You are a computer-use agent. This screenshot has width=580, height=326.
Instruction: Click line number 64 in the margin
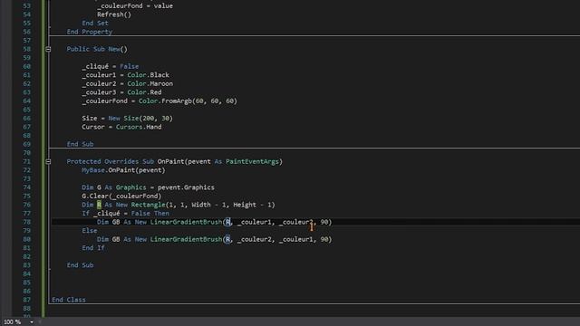tap(26, 101)
